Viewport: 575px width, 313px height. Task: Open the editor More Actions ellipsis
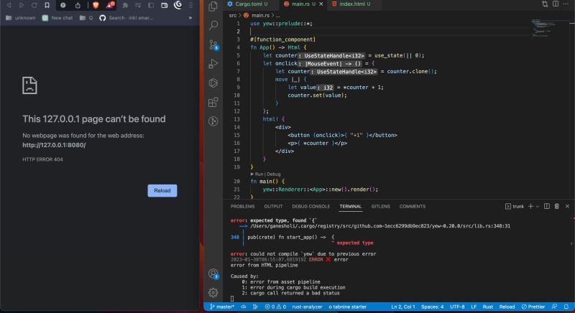point(566,4)
